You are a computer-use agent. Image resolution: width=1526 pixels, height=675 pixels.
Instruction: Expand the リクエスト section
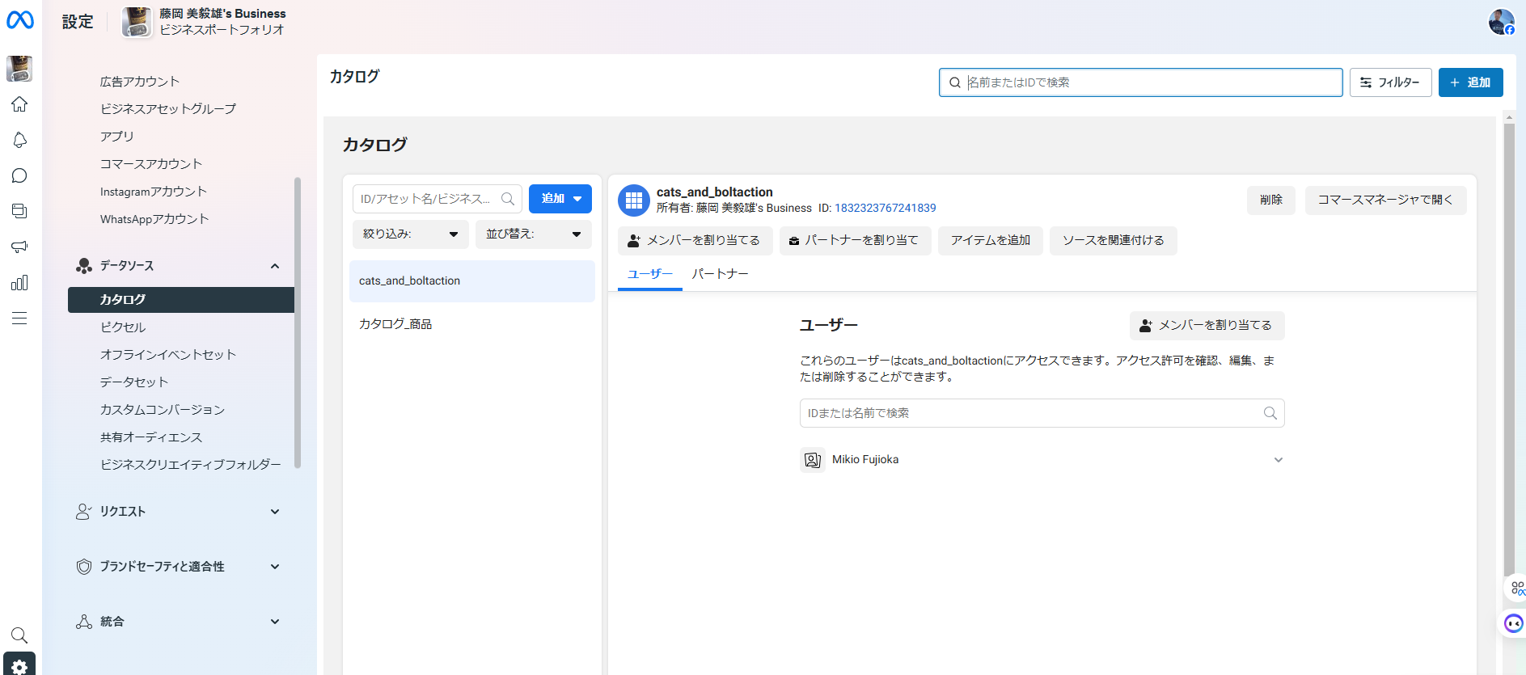click(275, 512)
